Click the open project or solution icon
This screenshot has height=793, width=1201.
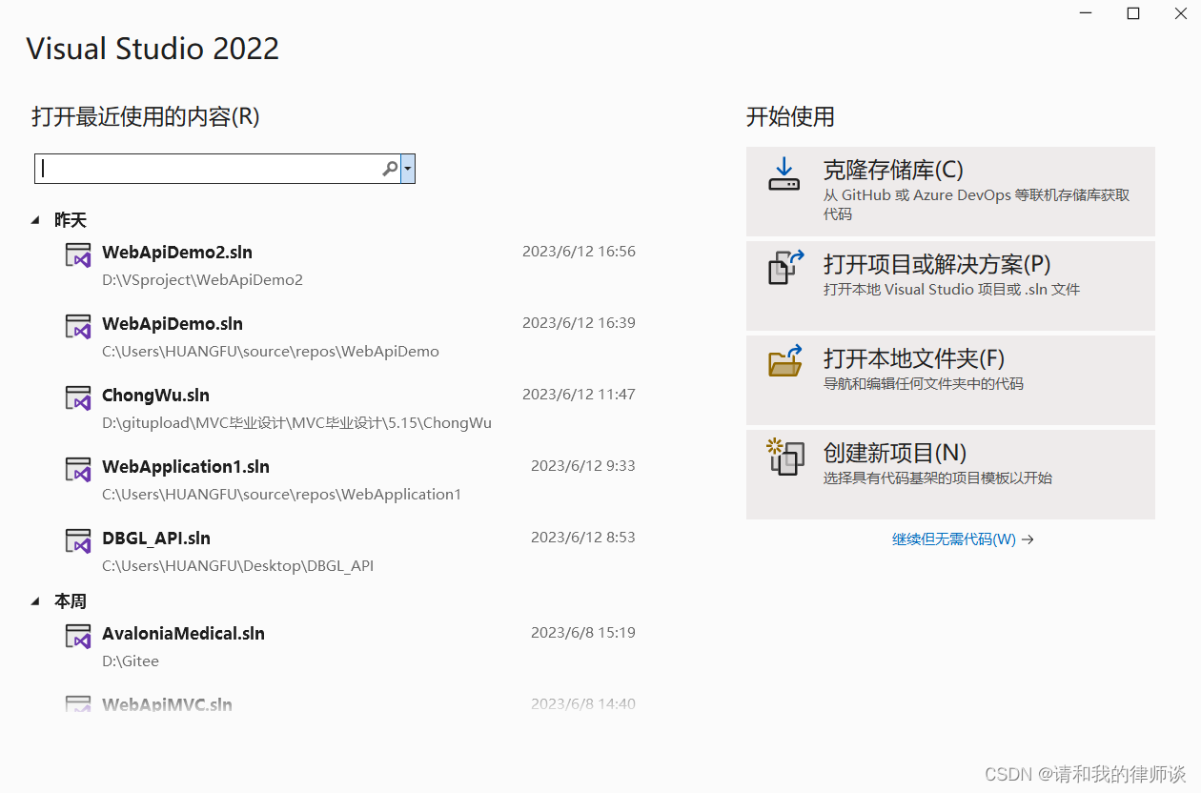pos(786,268)
